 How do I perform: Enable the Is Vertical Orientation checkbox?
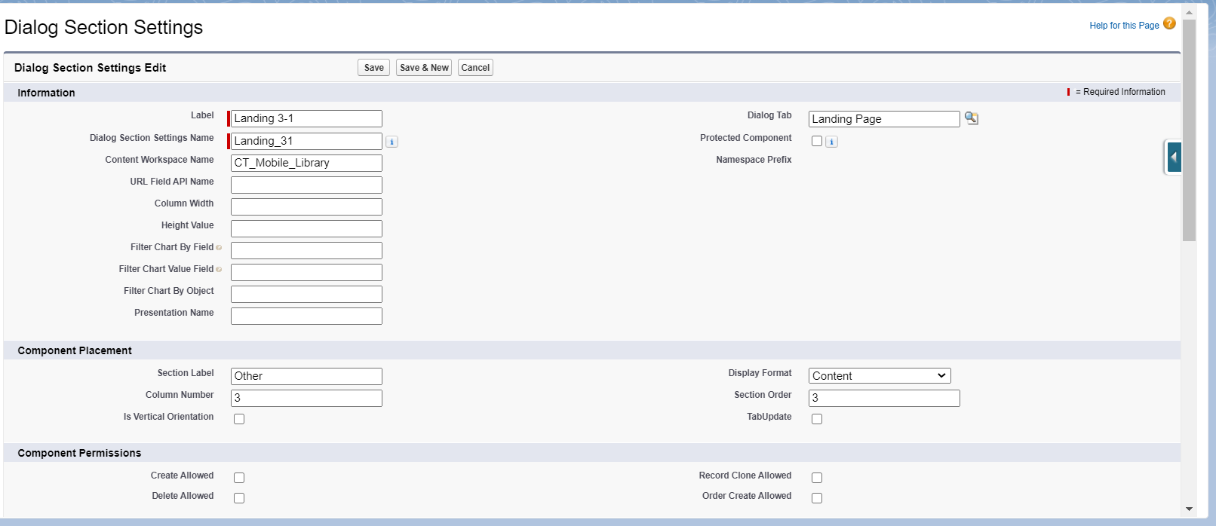[239, 419]
